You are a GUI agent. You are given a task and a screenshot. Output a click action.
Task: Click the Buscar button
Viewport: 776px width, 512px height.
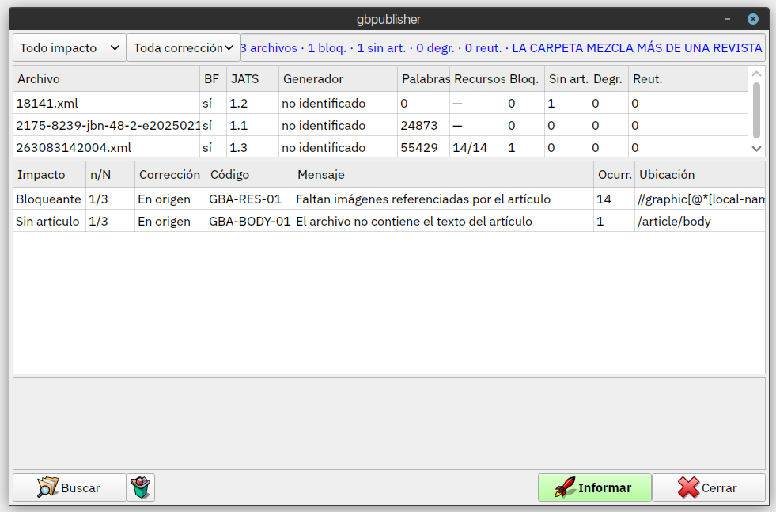point(70,487)
